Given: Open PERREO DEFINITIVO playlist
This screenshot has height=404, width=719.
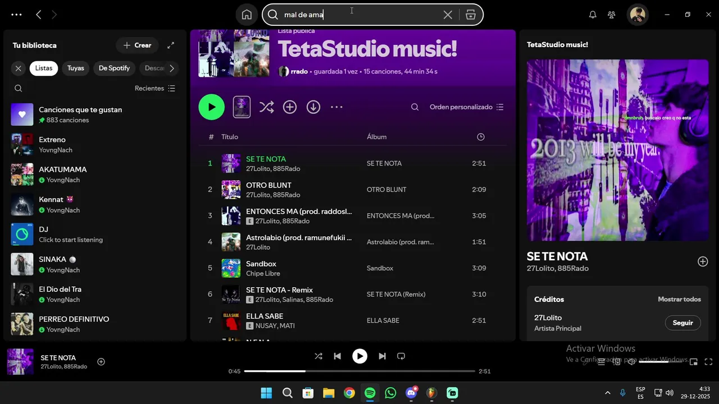Looking at the screenshot, I should coord(95,324).
